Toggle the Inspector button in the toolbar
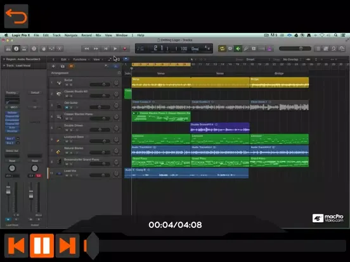 coord(16,49)
